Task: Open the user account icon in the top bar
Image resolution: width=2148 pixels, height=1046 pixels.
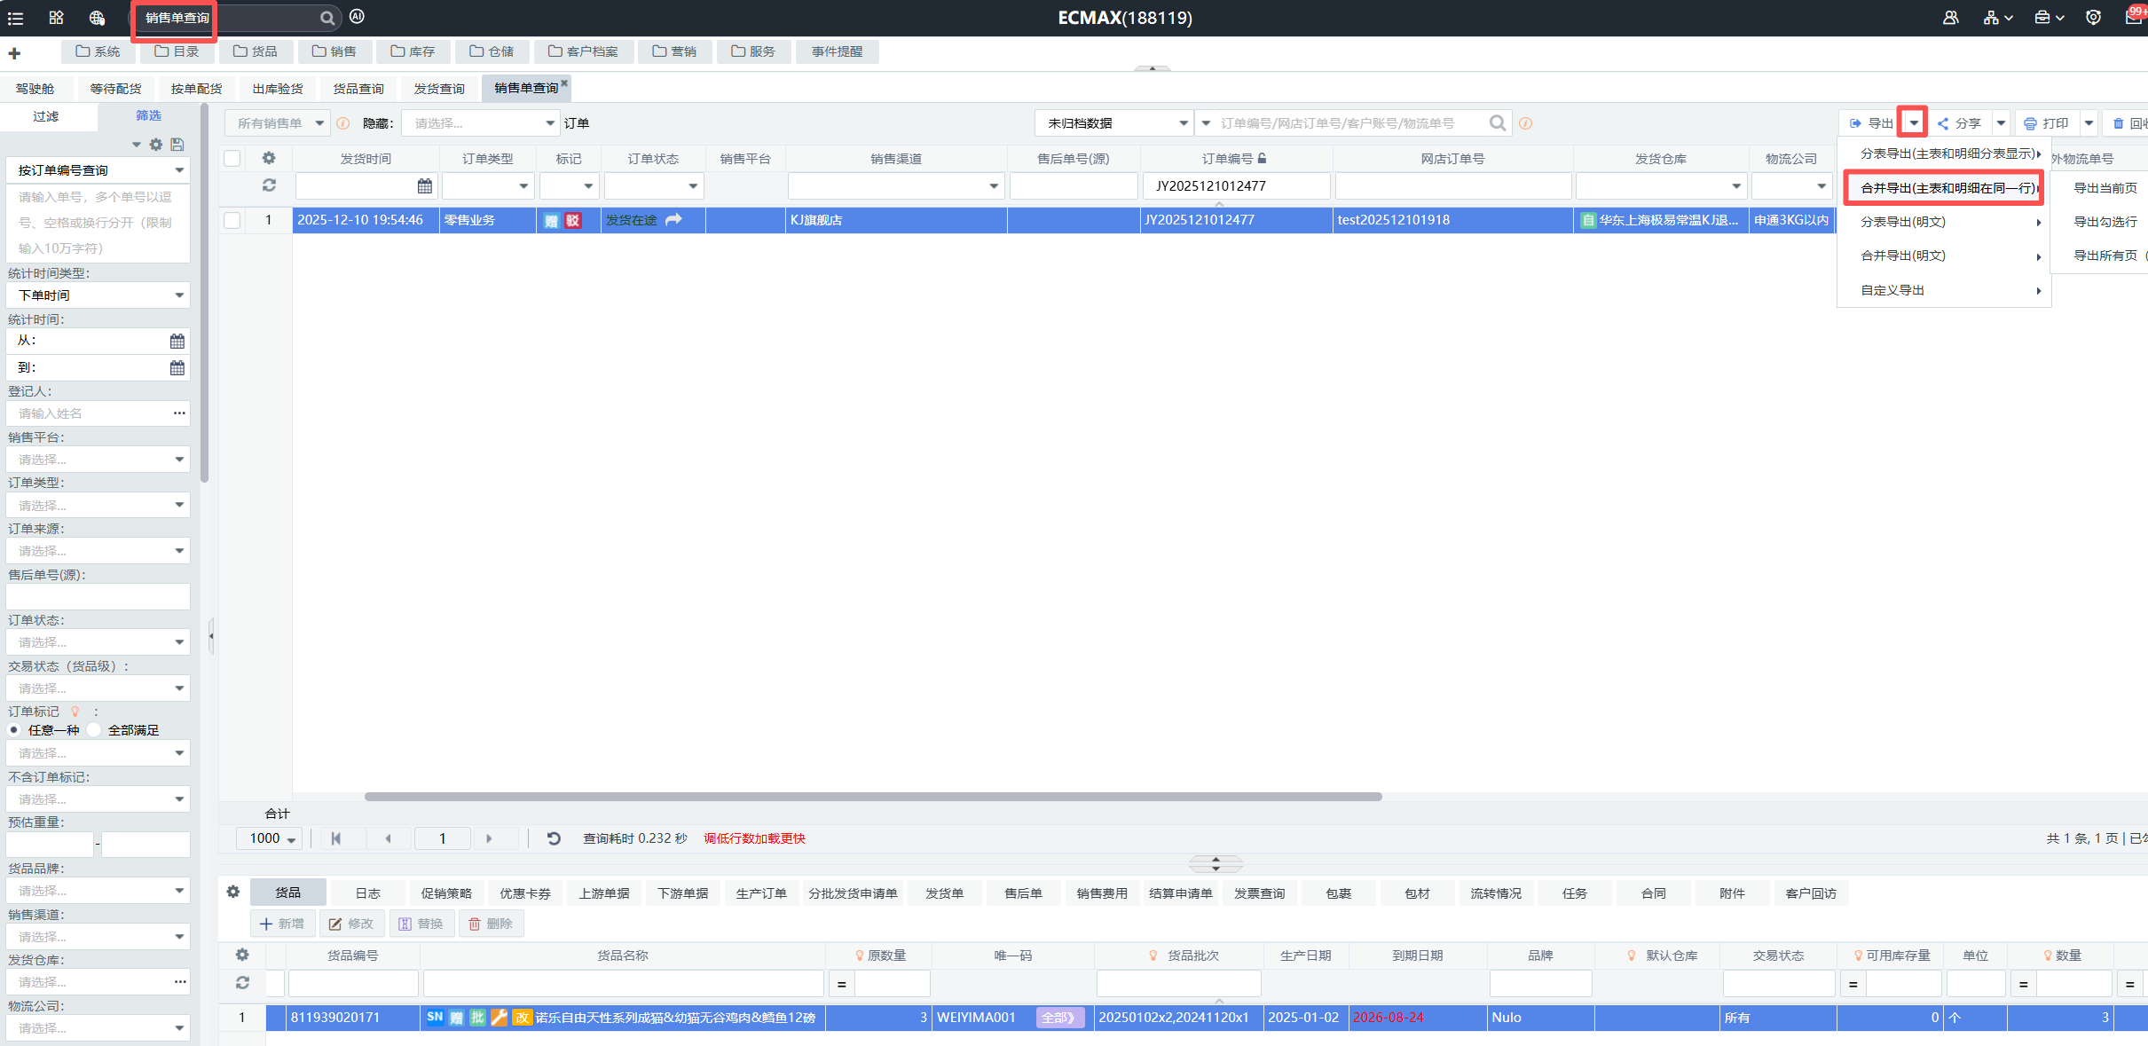Action: click(1950, 18)
